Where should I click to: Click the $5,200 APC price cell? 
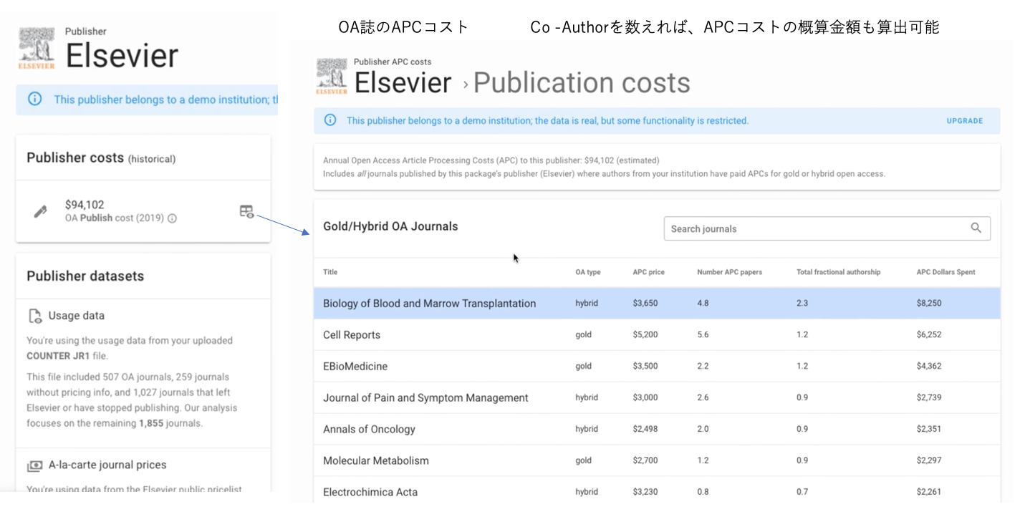point(645,335)
